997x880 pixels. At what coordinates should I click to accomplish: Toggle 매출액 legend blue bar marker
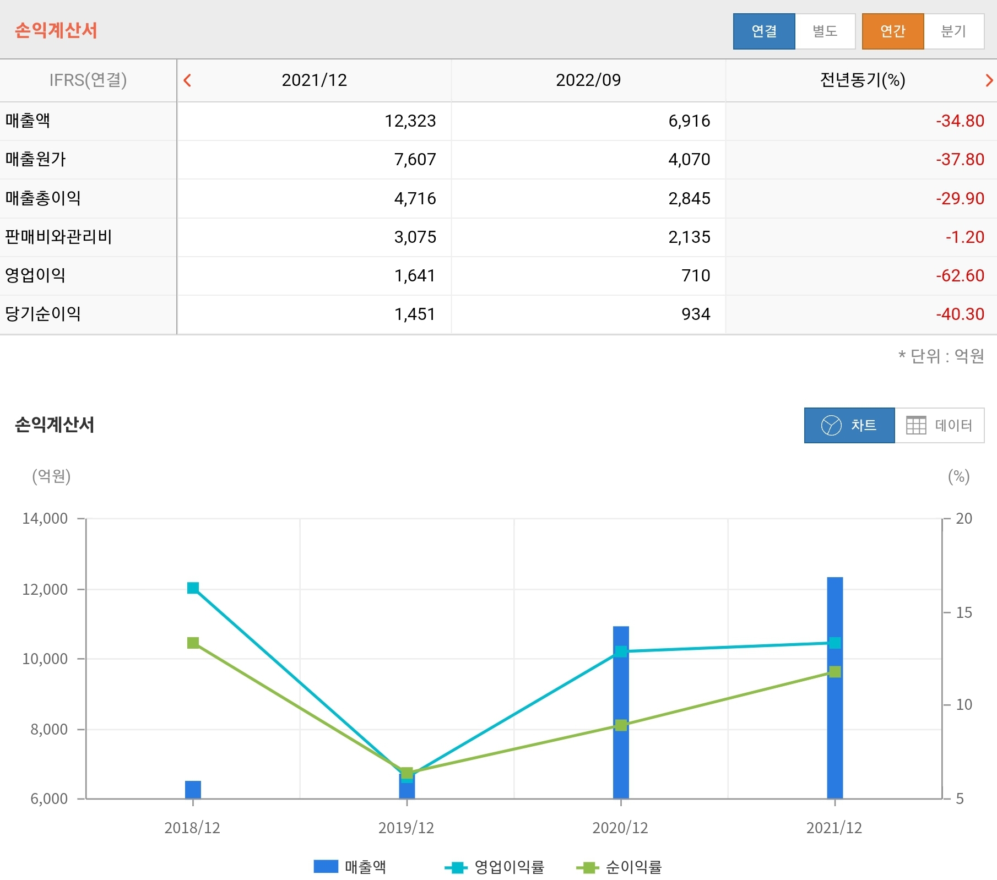pos(326,866)
